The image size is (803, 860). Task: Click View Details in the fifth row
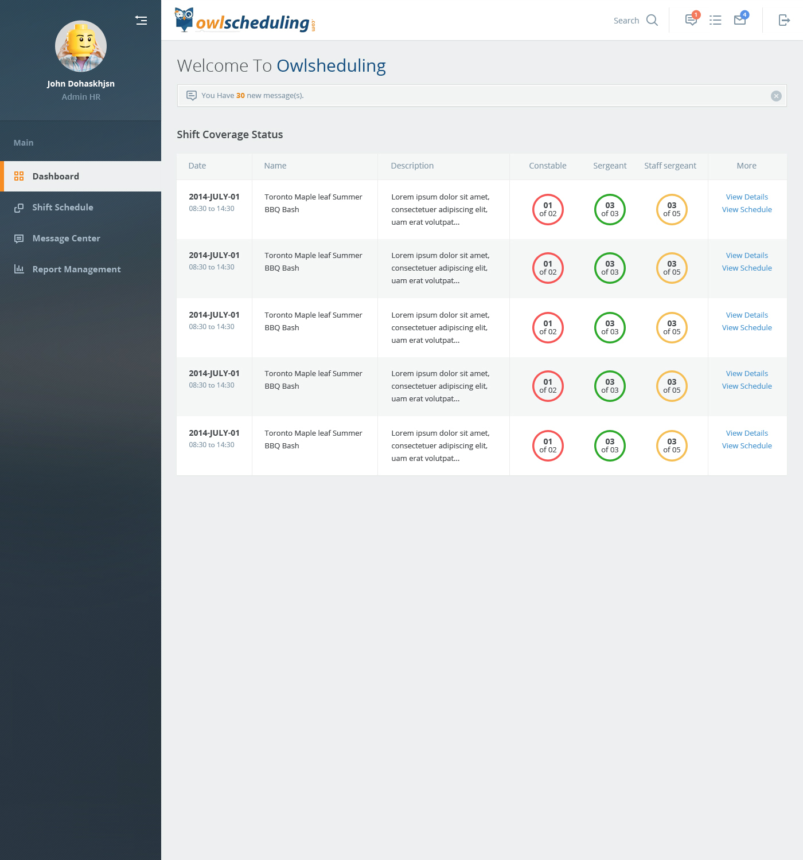pyautogui.click(x=747, y=433)
